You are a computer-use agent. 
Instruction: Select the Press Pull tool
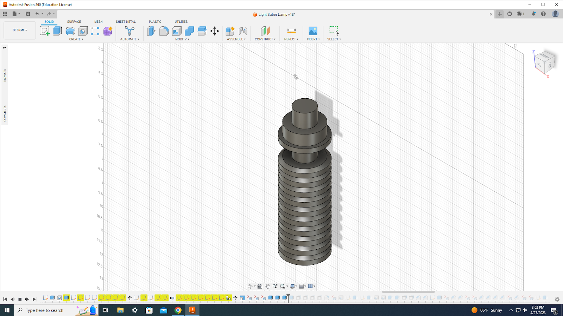tap(151, 31)
